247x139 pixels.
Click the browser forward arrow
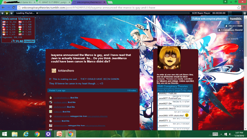[8, 8]
